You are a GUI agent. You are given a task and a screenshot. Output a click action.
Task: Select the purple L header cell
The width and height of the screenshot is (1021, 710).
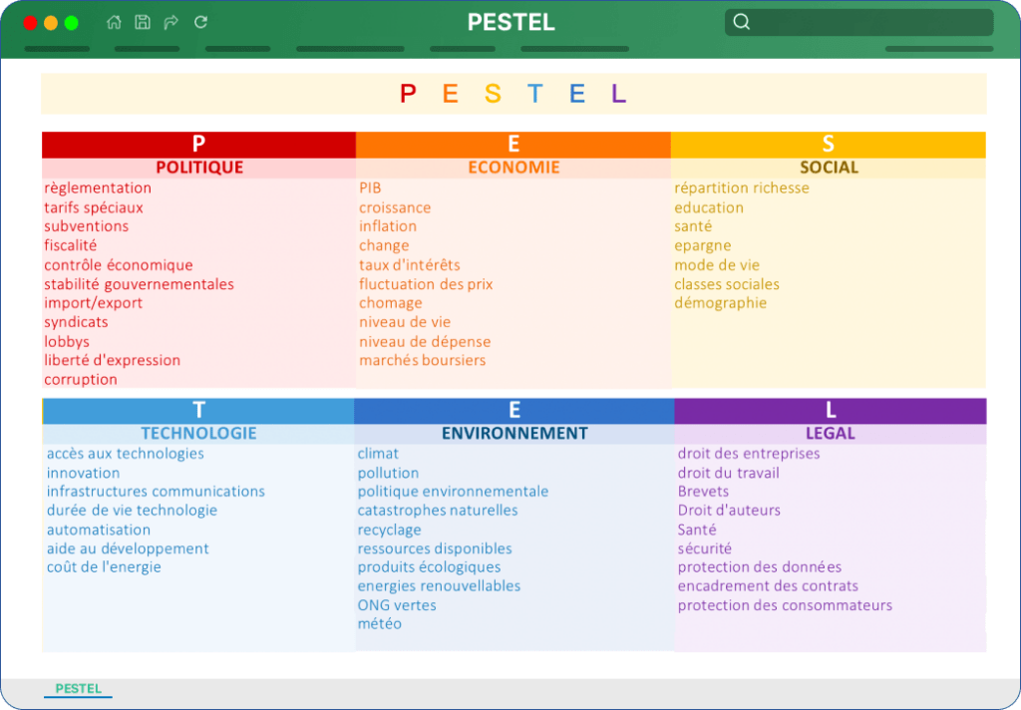click(x=831, y=411)
